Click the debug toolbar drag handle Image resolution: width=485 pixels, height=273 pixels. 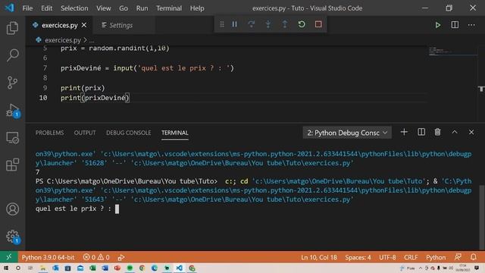point(222,24)
